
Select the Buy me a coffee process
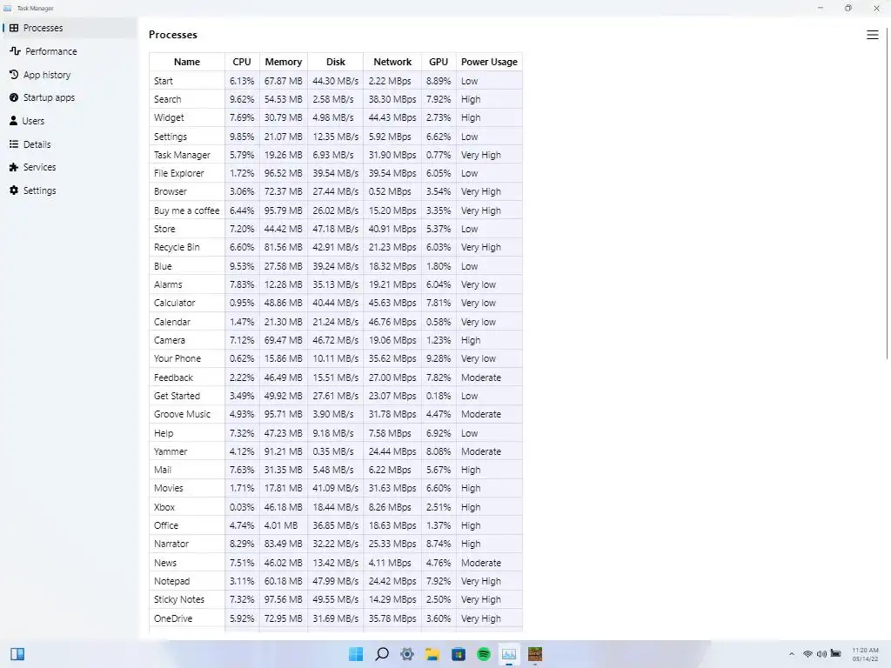point(186,210)
